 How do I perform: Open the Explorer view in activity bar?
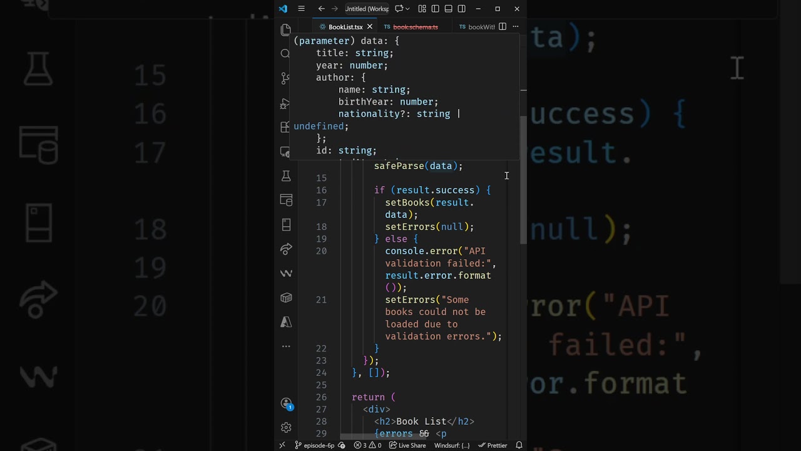click(x=286, y=29)
